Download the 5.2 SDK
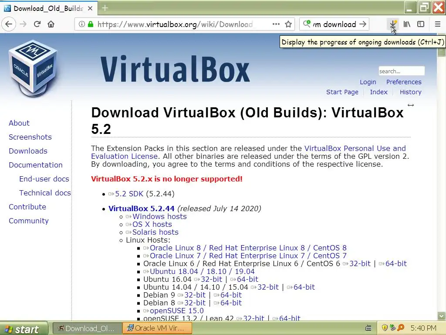 point(129,194)
